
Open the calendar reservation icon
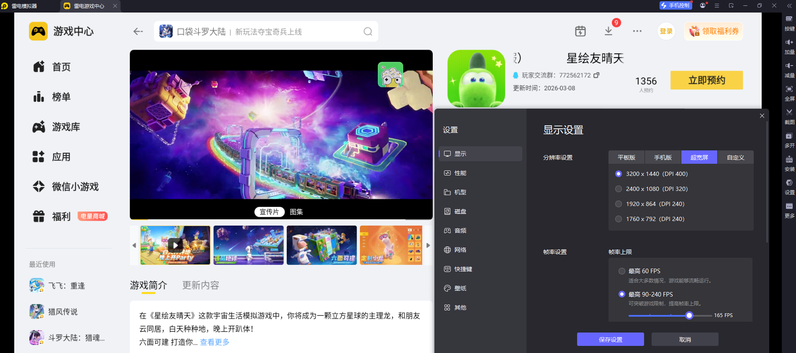[x=580, y=31]
